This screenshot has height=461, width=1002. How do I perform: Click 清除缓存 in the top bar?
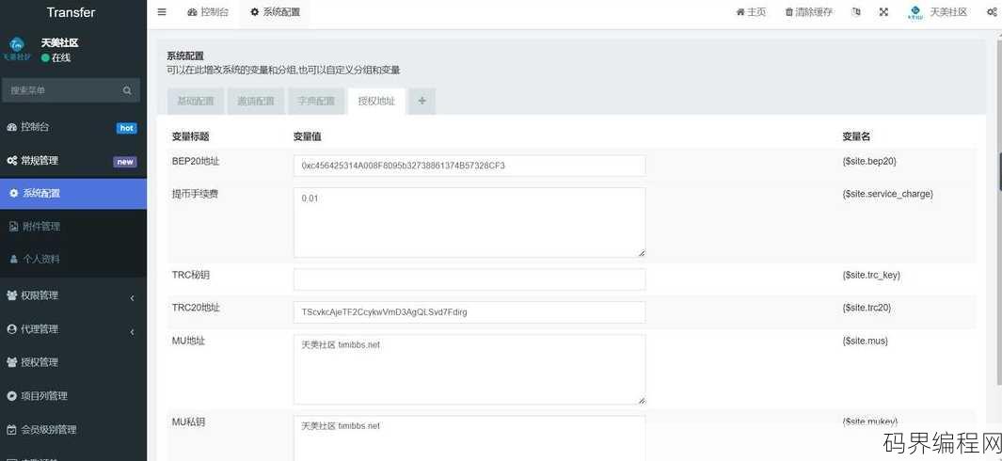tap(809, 12)
